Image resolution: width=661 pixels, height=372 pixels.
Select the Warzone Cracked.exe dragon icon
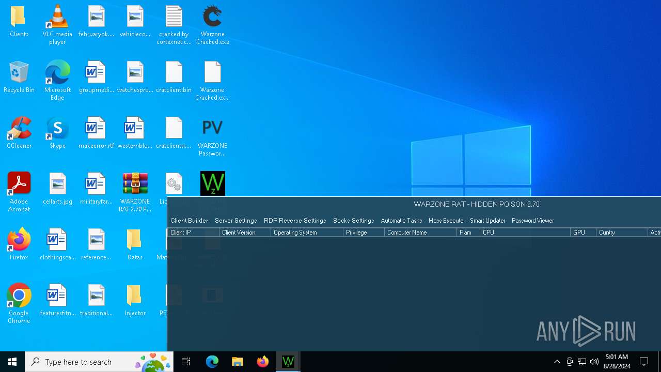(212, 17)
